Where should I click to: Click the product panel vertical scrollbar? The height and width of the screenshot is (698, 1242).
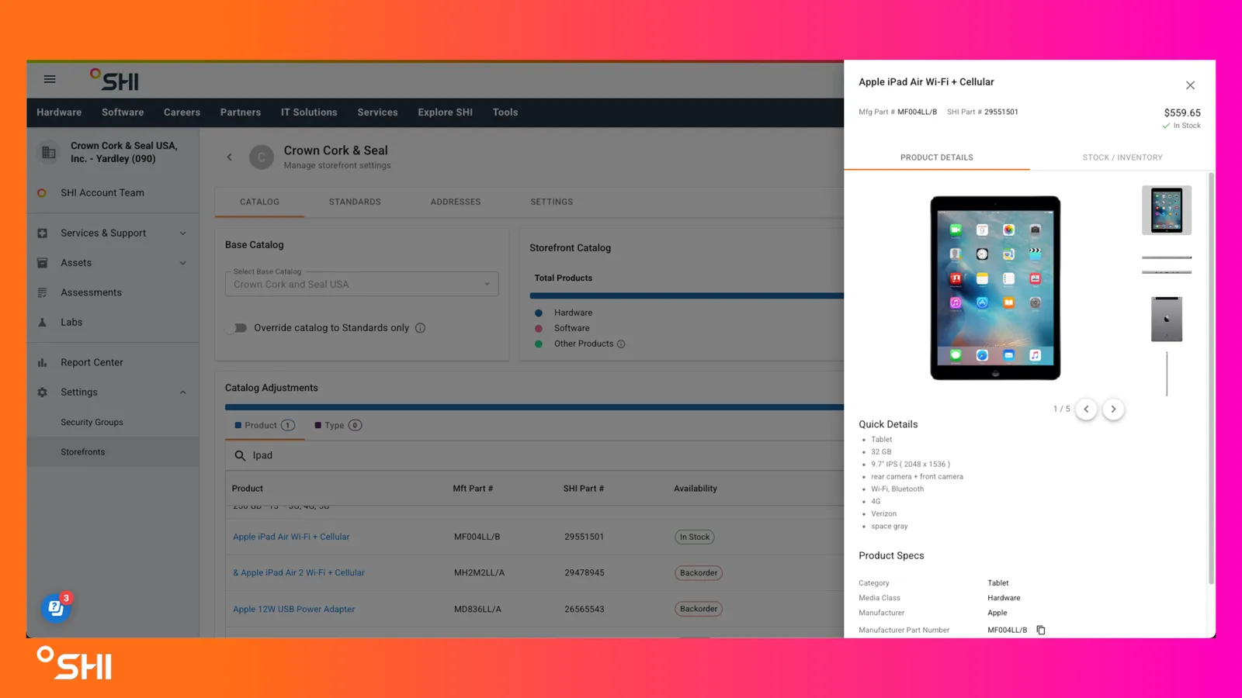click(1211, 378)
